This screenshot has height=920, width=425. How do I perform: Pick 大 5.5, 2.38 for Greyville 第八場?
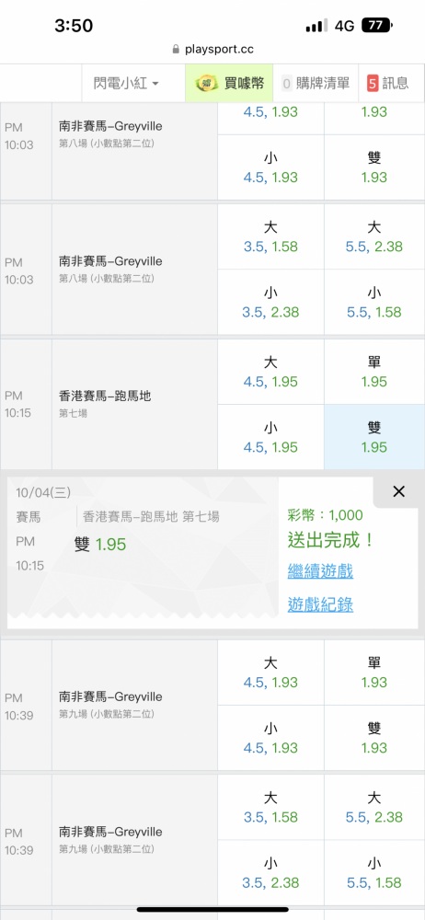pos(374,236)
